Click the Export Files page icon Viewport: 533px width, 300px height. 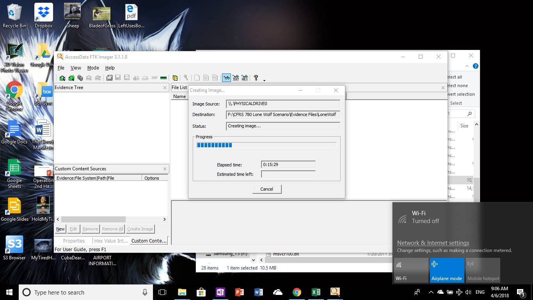[x=197, y=78]
